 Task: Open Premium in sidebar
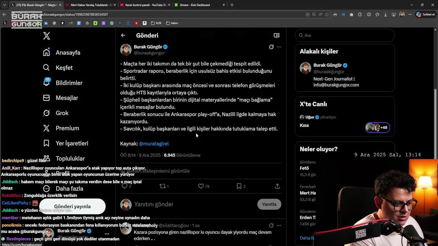(61, 128)
